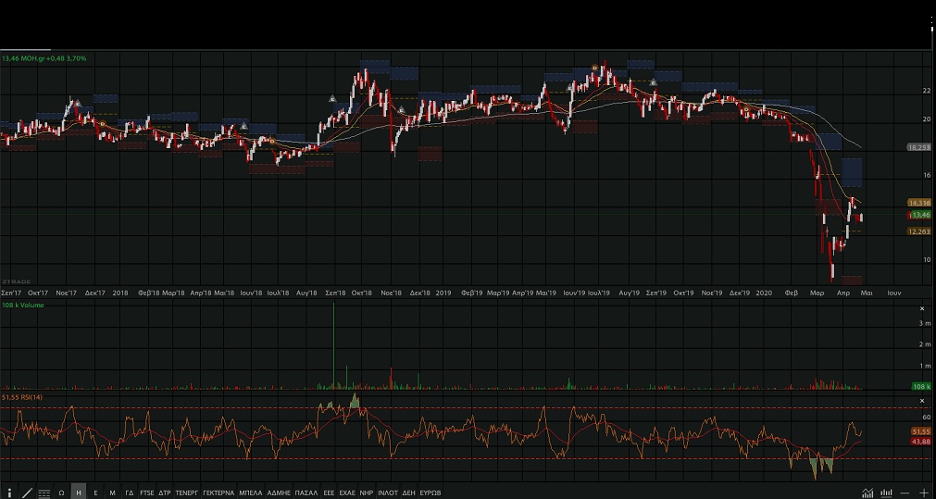Load the ΜΠΕΛΑ stock chart
This screenshot has height=499, width=936.
point(251,493)
